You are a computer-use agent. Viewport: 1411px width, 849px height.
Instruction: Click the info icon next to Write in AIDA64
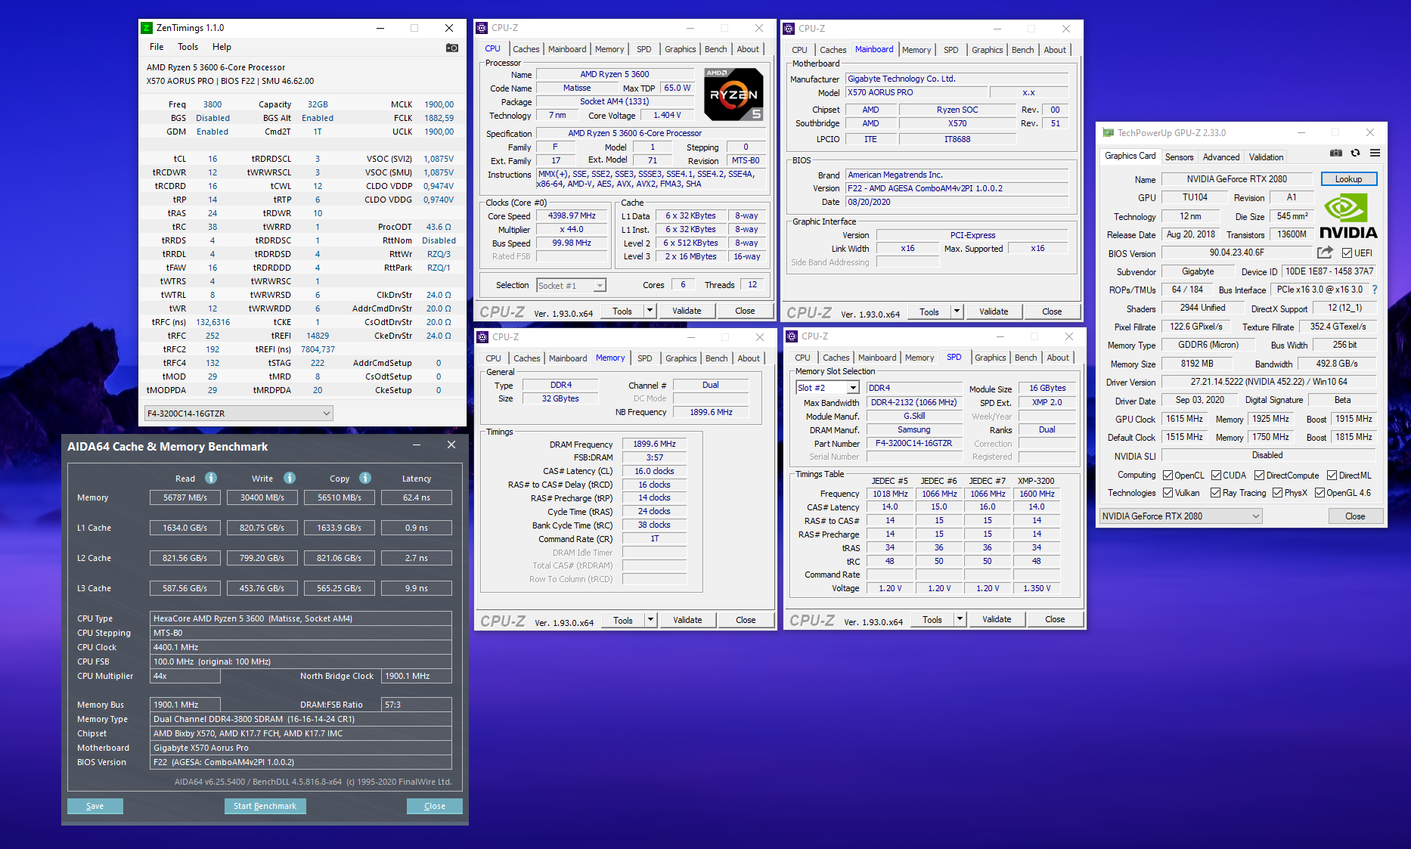coord(290,478)
